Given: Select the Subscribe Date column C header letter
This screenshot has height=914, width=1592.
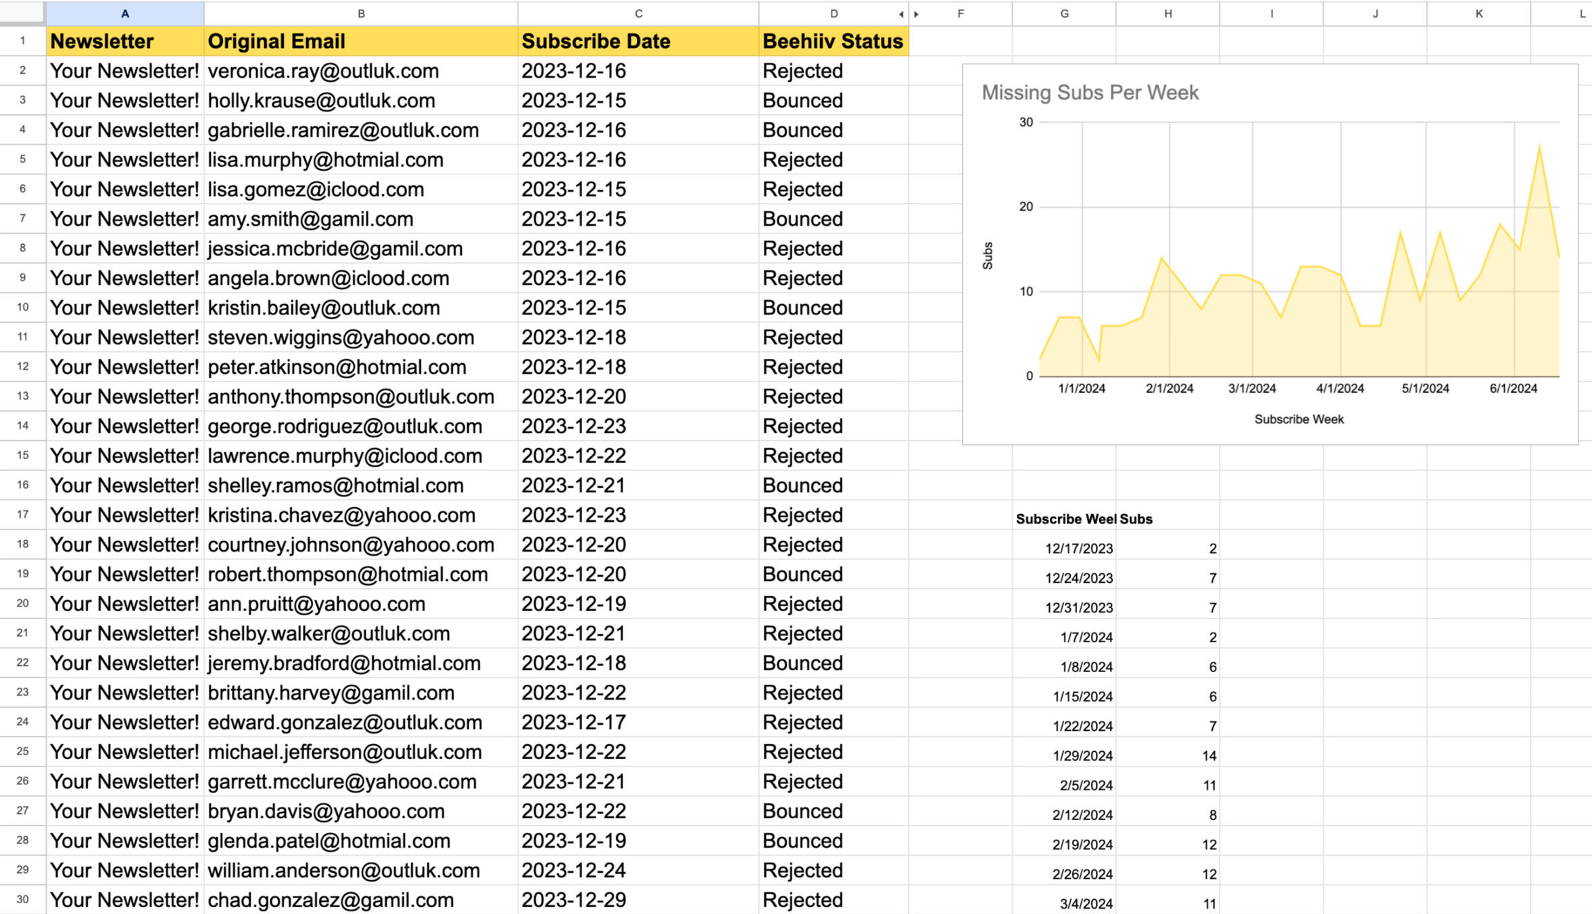Looking at the screenshot, I should point(638,14).
